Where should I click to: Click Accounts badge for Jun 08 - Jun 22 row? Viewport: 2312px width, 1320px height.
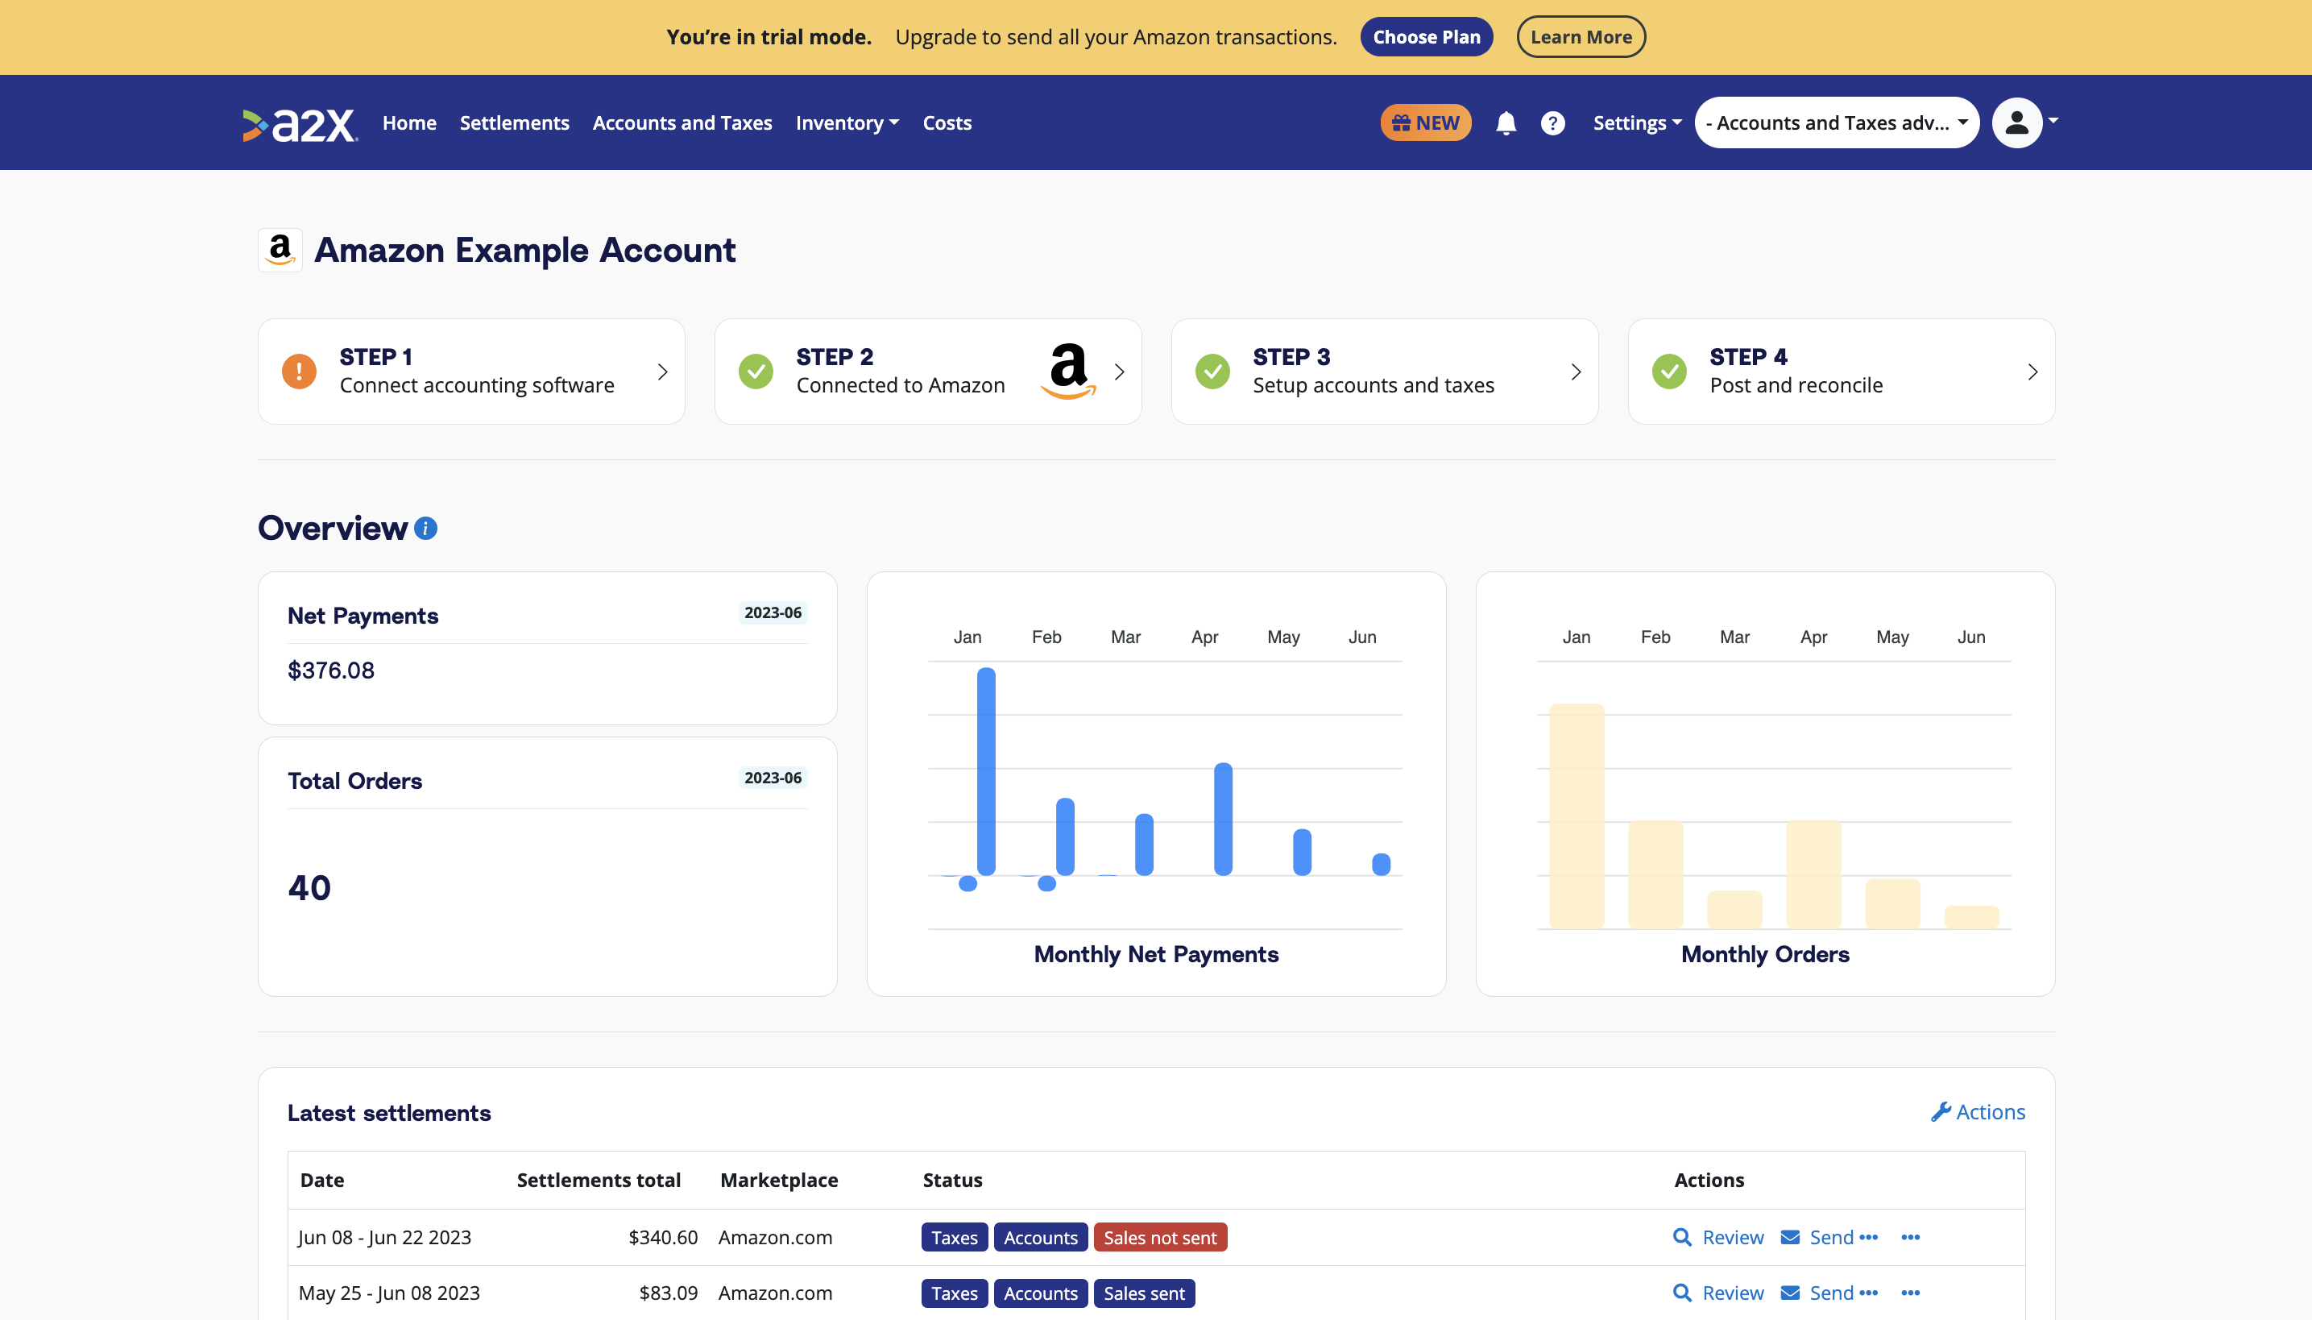[1041, 1238]
